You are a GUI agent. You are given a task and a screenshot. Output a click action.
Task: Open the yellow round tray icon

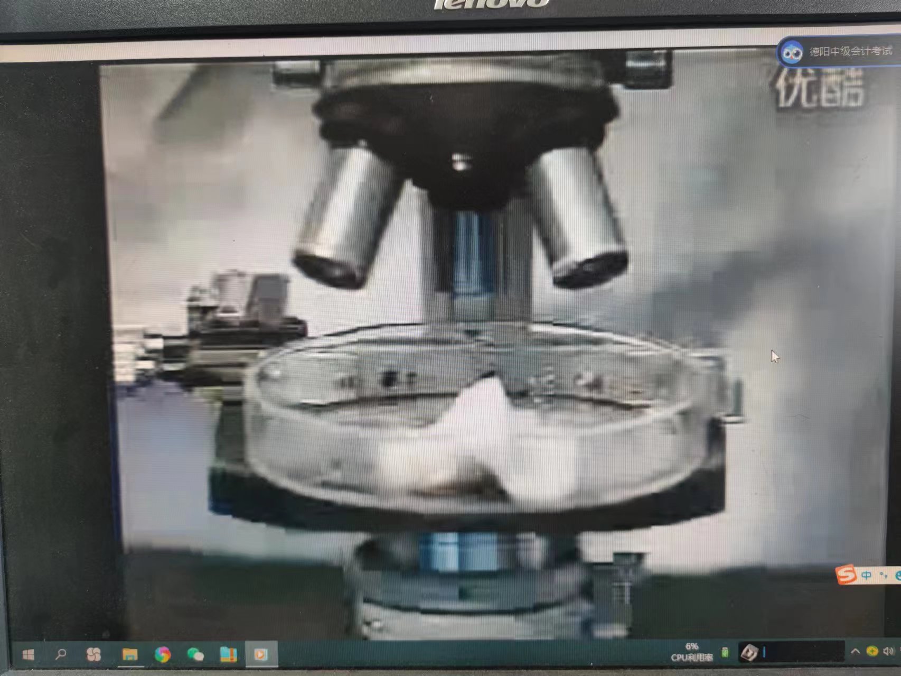tap(872, 651)
